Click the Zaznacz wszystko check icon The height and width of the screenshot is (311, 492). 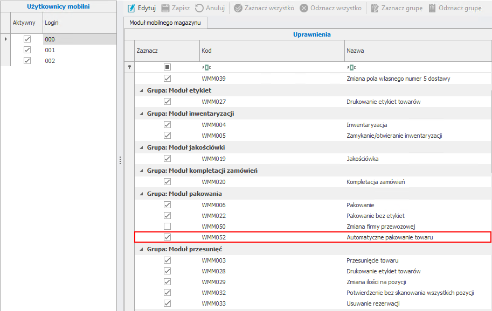[x=238, y=9]
